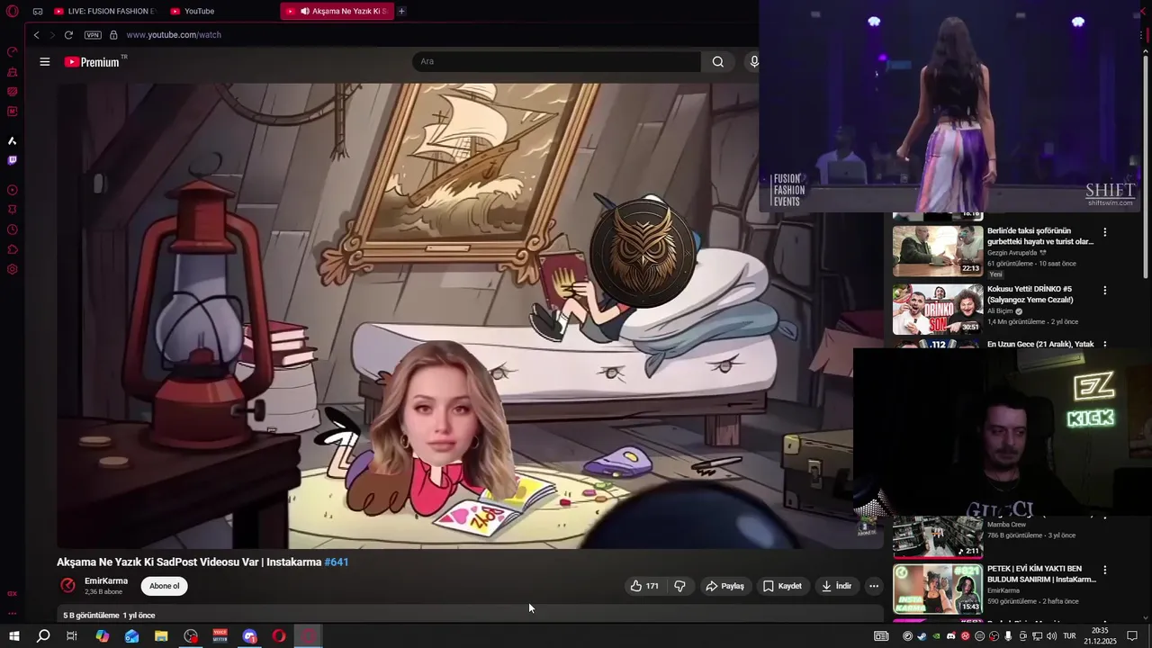
Task: Open the tab islands workspace icon
Action: click(x=38, y=11)
